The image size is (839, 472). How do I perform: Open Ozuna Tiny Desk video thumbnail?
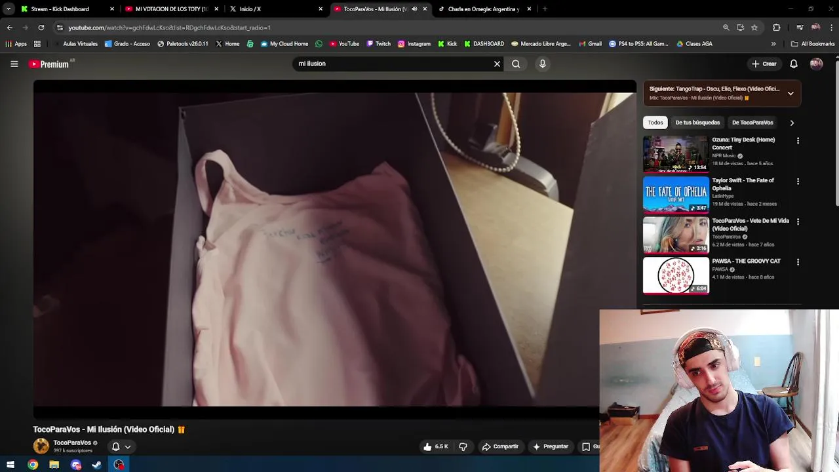676,154
